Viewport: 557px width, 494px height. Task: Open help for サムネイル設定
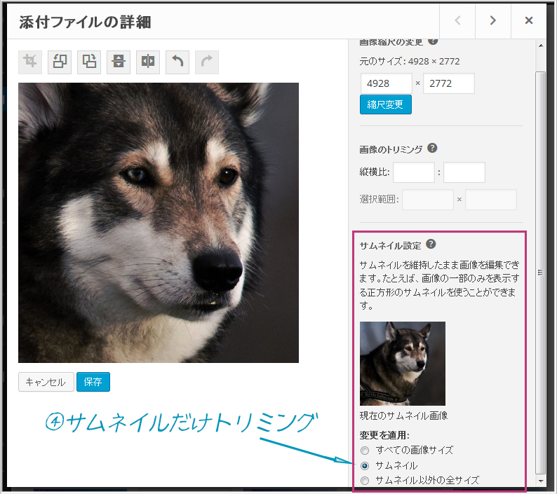[x=431, y=245]
